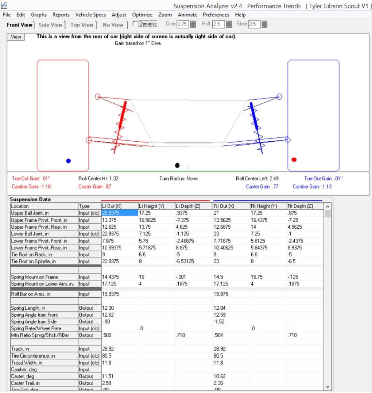
Task: Click the right lower ball joint circle
Action: 288,140
